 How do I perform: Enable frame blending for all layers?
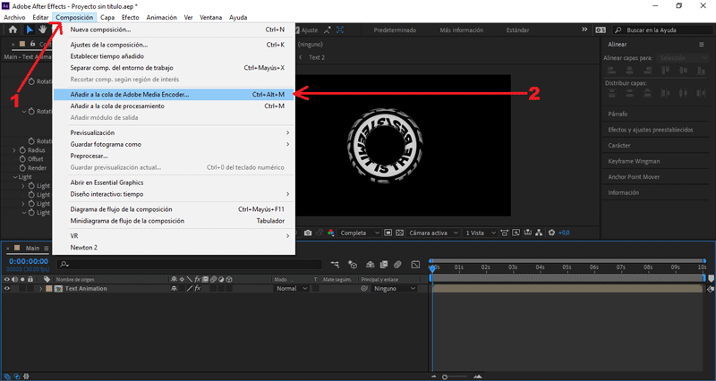[x=384, y=264]
